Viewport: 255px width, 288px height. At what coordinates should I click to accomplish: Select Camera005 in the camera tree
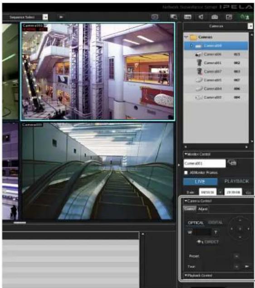[216, 80]
